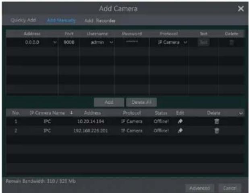249x193 pixels.
Task: Click the IPC name in row 1
Action: [47, 122]
